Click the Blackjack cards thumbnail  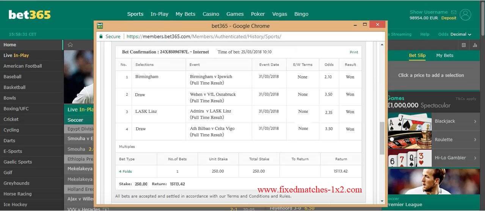pos(410,122)
